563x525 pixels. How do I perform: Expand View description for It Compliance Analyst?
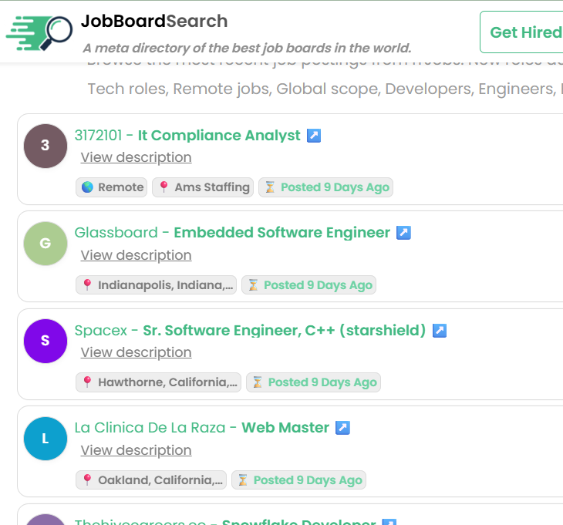pos(136,157)
